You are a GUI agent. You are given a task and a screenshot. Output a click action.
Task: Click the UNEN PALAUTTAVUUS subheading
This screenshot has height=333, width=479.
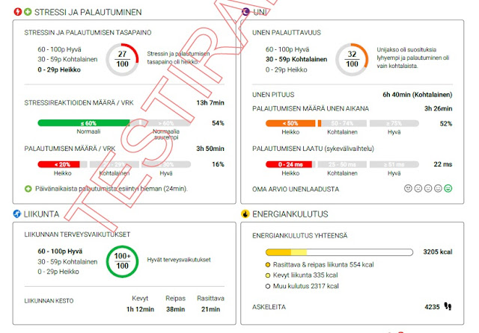(x=287, y=33)
